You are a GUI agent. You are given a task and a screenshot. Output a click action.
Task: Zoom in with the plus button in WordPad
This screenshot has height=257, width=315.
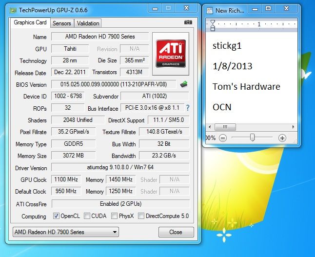click(x=282, y=138)
